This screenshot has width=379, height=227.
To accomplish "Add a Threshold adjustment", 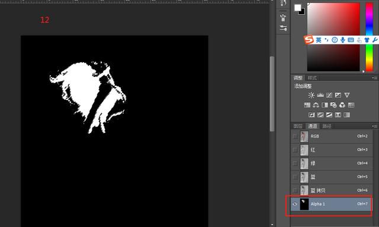I will [x=329, y=115].
